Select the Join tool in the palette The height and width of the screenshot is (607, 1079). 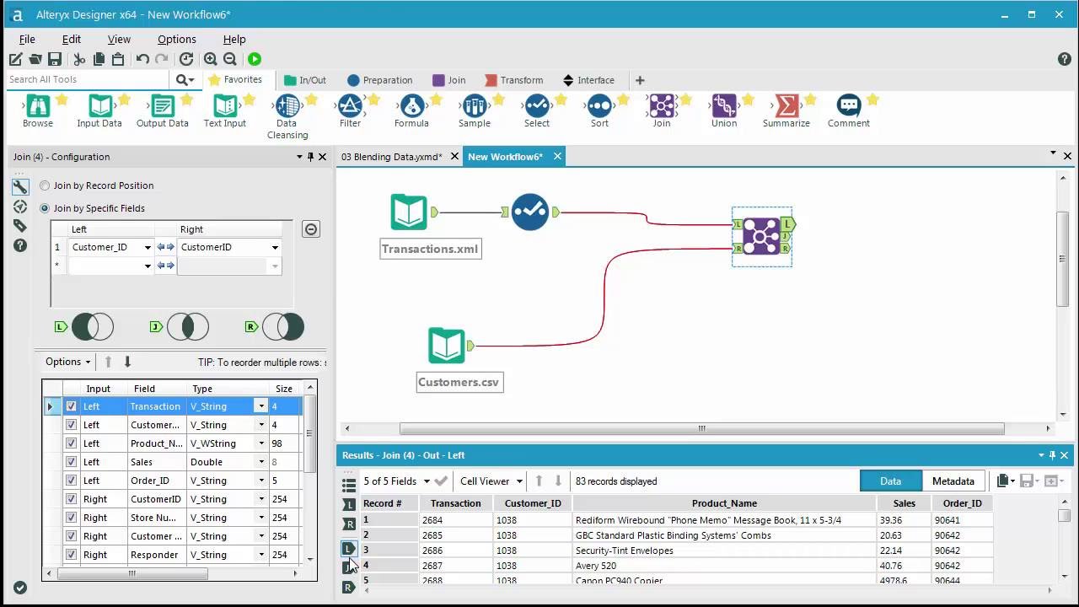tap(662, 106)
